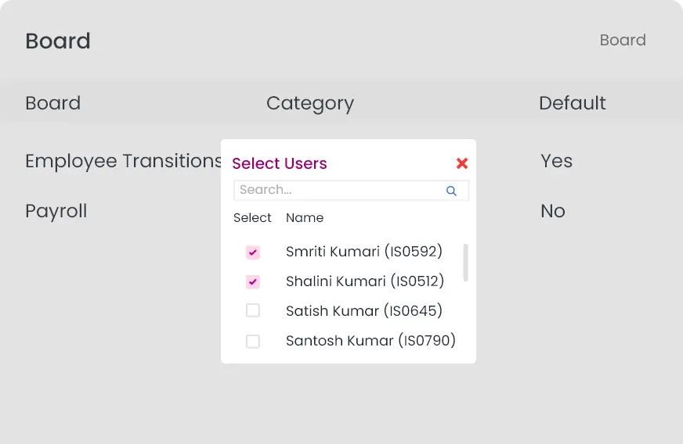Tick the Satish Kumar checkbox

[x=253, y=311]
